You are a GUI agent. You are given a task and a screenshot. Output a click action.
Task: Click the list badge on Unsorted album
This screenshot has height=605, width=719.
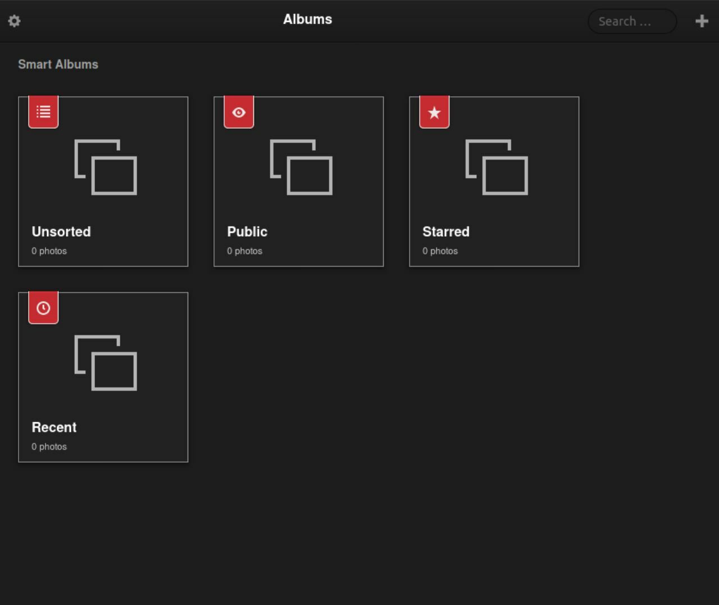tap(43, 112)
